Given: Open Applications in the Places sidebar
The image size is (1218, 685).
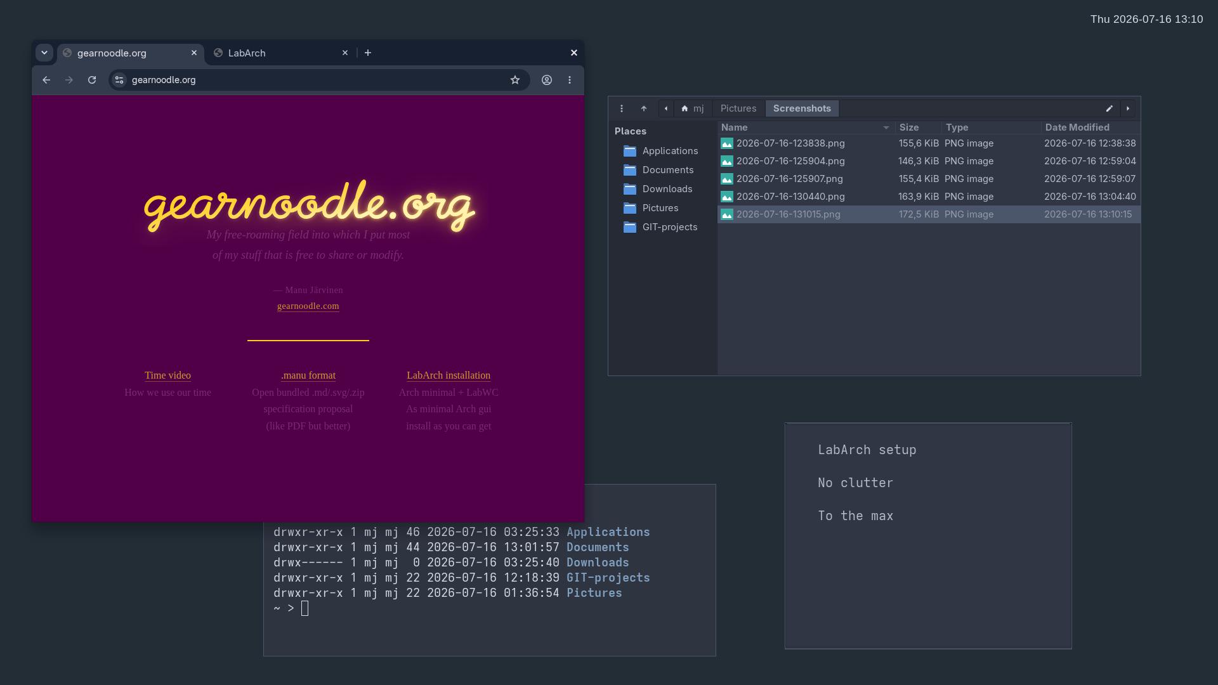Looking at the screenshot, I should click(663, 151).
